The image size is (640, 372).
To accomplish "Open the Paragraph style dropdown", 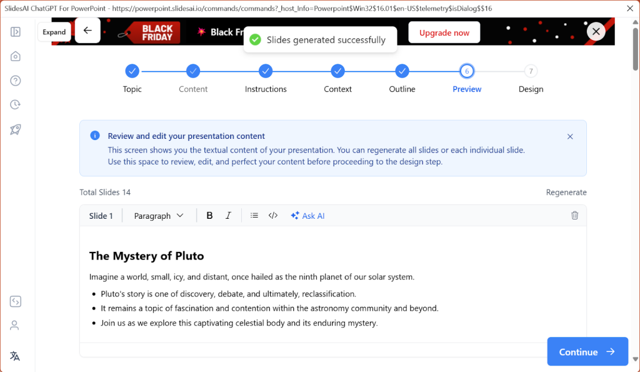I will [158, 215].
